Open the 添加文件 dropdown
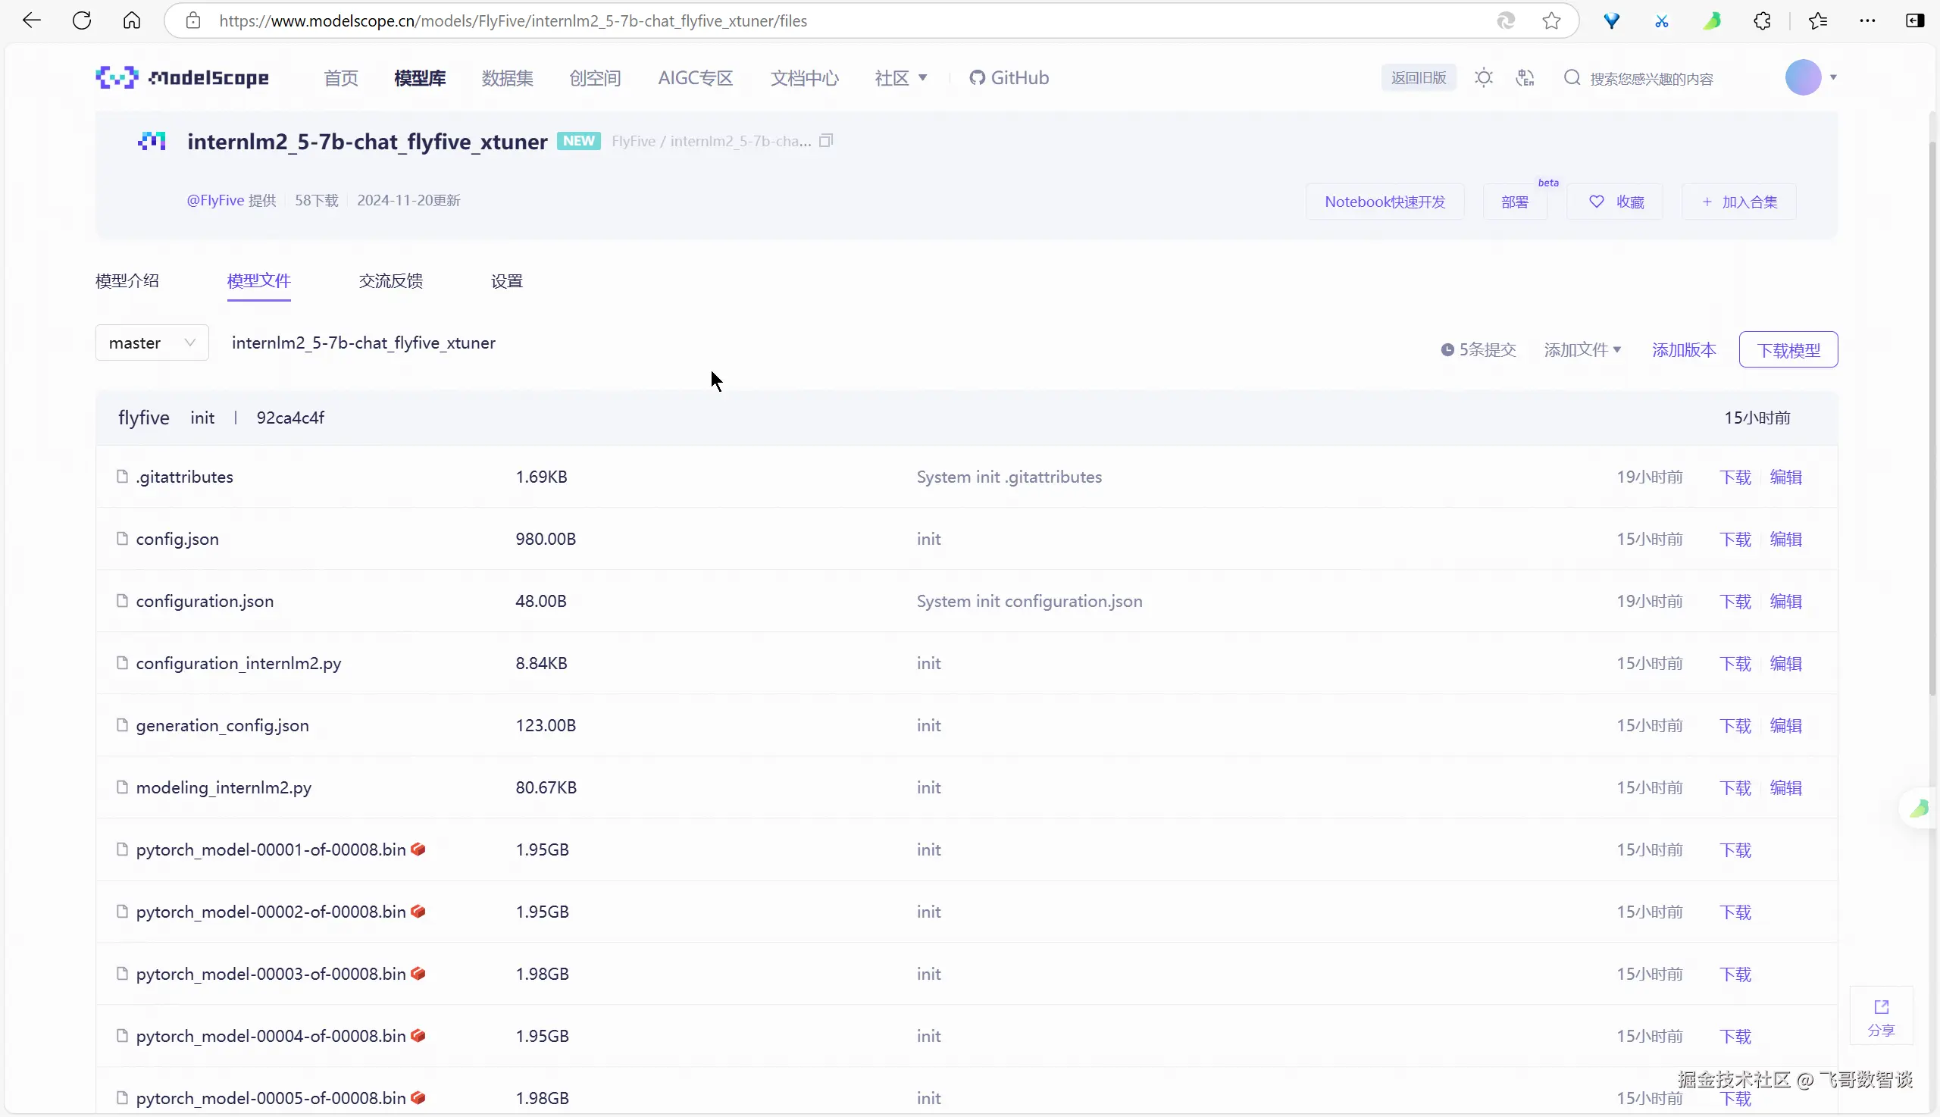This screenshot has width=1940, height=1117. pos(1582,350)
